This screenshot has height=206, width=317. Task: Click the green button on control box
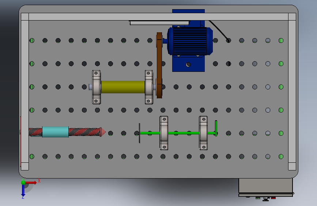tap(258, 198)
